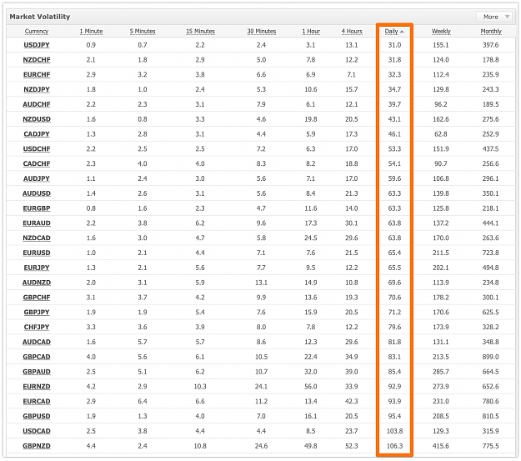Click the 4.4 one-minute value for GBPNZD
The width and height of the screenshot is (521, 461).
(91, 446)
